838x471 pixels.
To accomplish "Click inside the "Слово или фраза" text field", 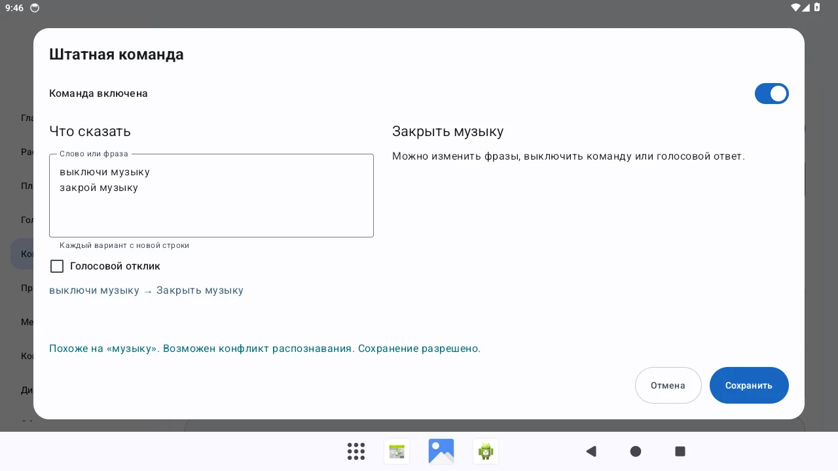I will [211, 196].
